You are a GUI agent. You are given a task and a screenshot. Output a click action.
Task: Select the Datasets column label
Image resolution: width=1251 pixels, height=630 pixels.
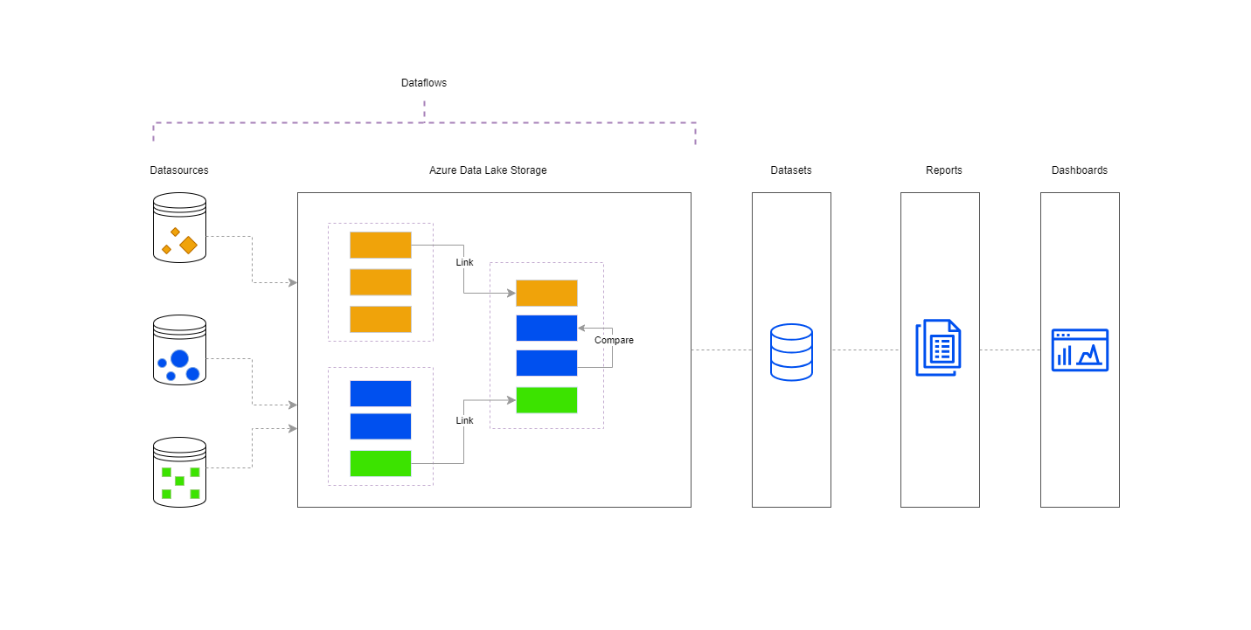point(791,170)
